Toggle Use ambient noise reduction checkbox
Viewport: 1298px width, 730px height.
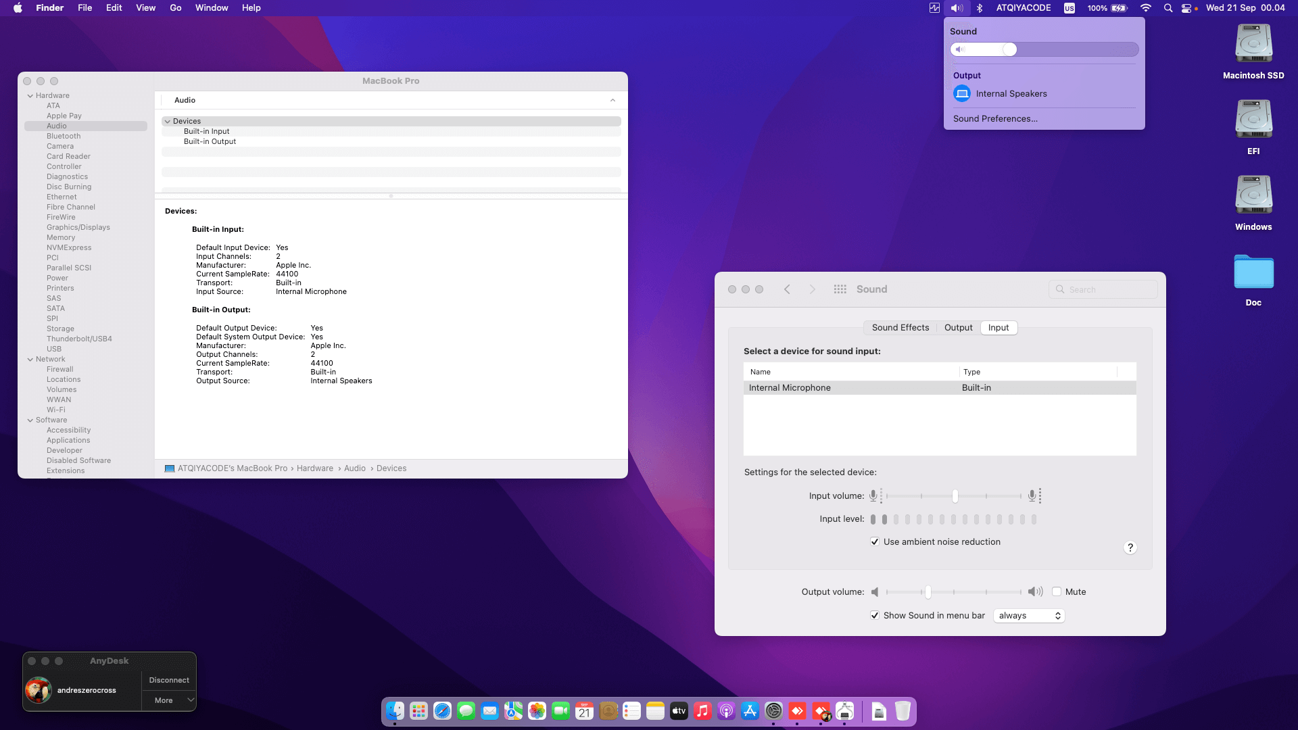(x=875, y=542)
